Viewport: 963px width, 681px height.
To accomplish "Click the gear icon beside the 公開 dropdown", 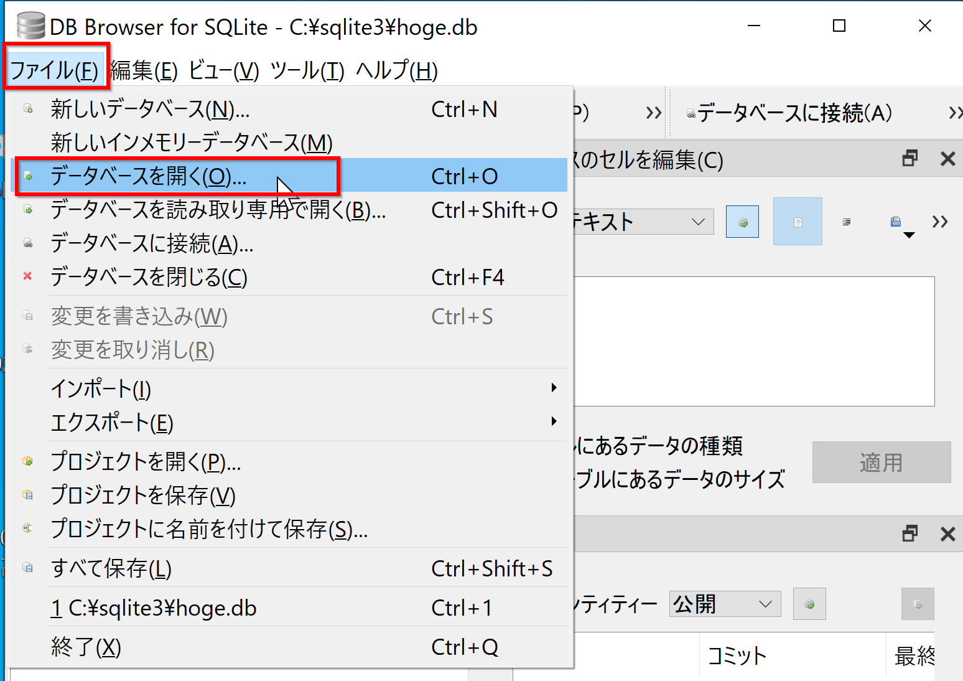I will pyautogui.click(x=809, y=604).
